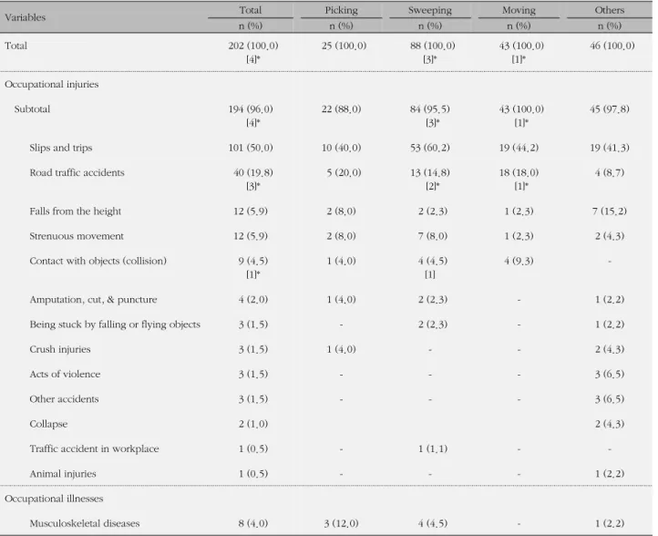The image size is (658, 536).
Task: Click the 'Slips and trips' row label
Action: point(61,148)
